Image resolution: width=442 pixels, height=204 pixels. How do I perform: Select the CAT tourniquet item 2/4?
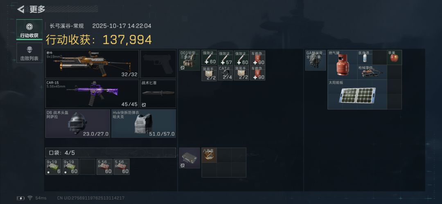click(x=225, y=73)
